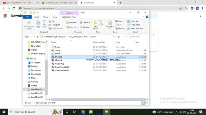Open the Copy to dropdown

click(x=72, y=27)
